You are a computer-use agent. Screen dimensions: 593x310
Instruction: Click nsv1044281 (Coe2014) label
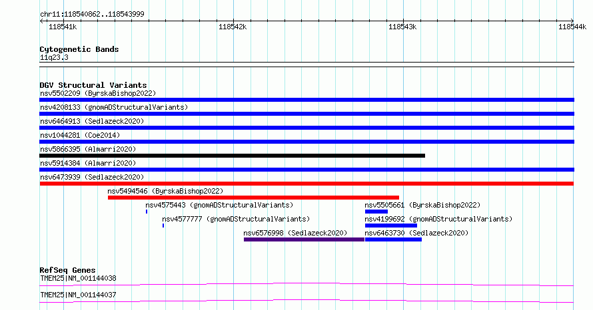80,135
